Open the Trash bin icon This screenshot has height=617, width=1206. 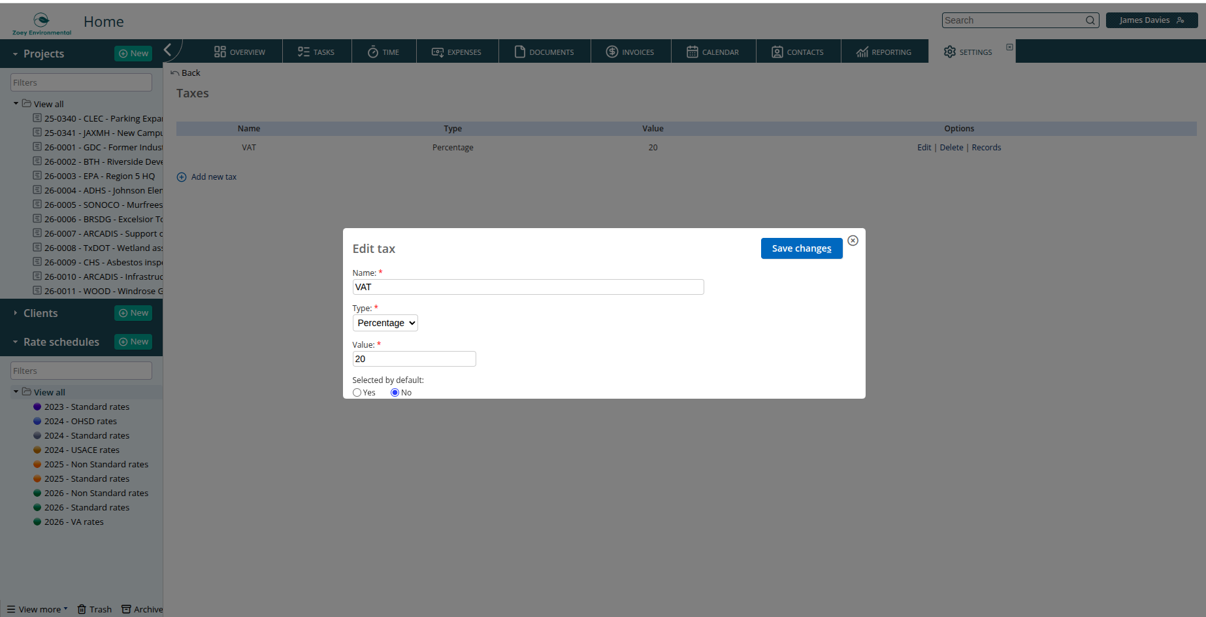pyautogui.click(x=82, y=609)
